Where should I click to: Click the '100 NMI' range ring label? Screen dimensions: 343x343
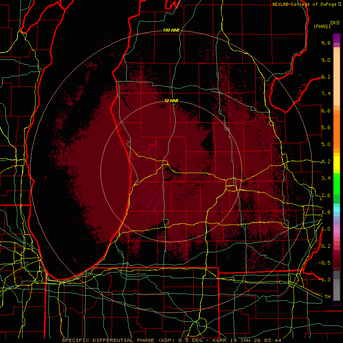pos(171,30)
